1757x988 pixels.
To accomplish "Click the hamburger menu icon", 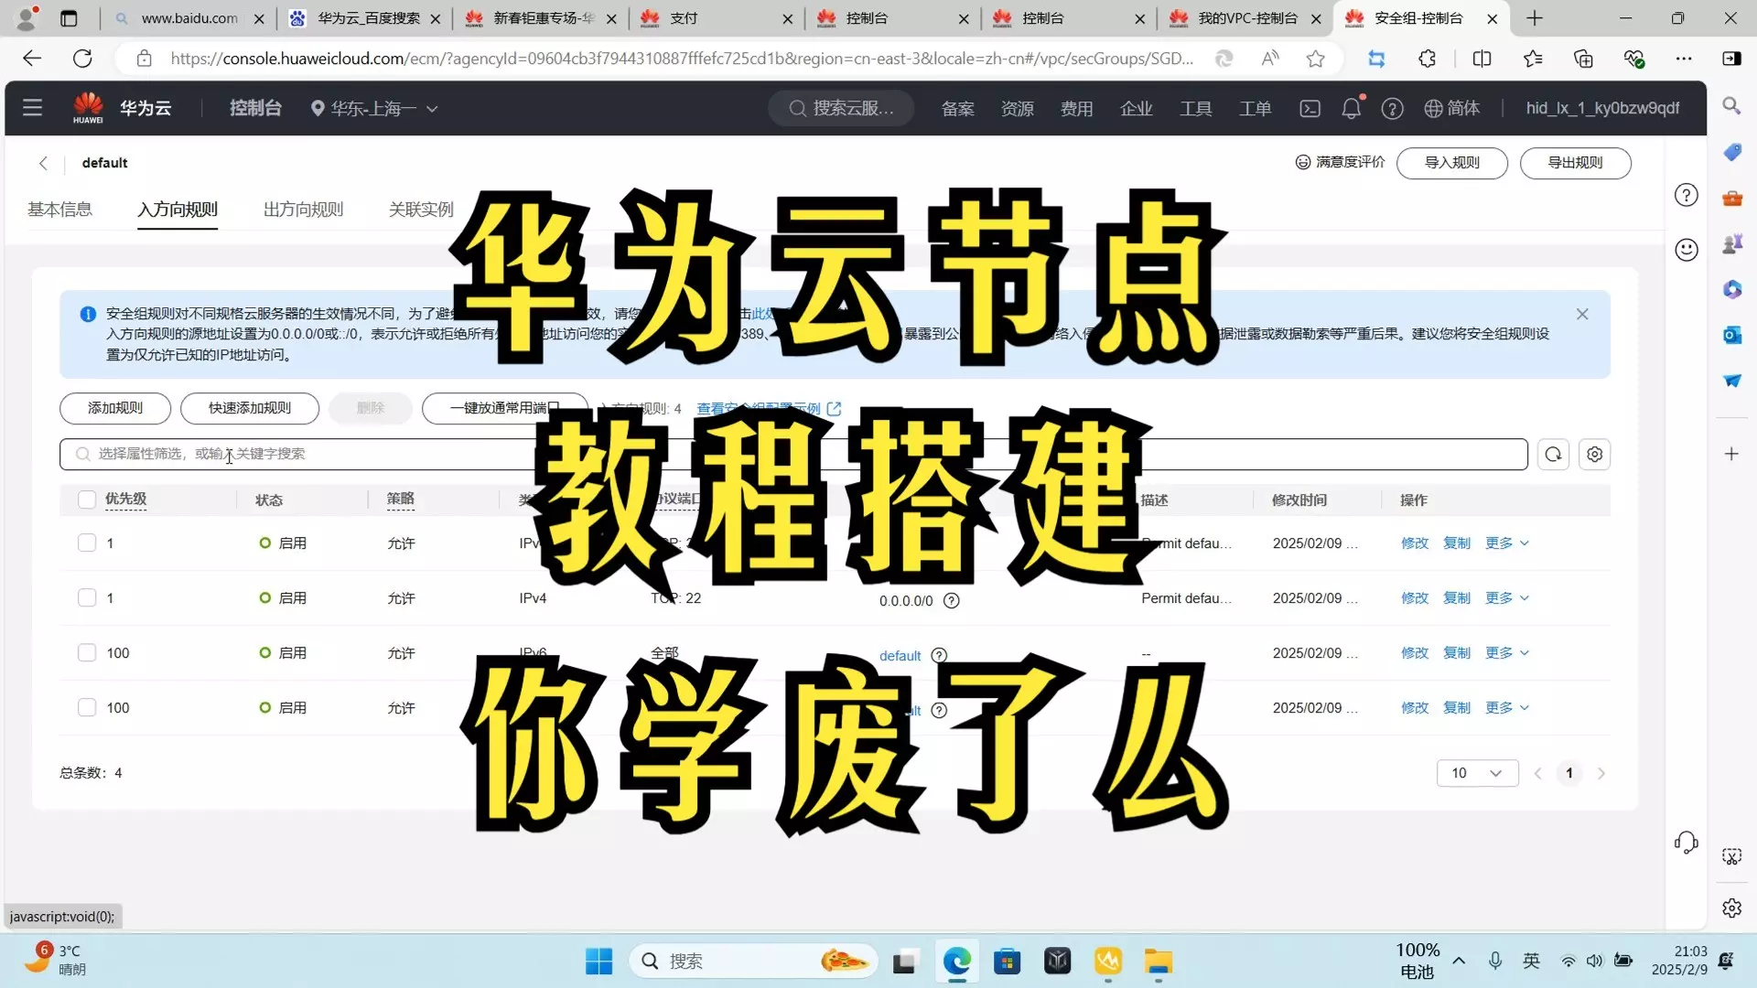I will pyautogui.click(x=33, y=108).
